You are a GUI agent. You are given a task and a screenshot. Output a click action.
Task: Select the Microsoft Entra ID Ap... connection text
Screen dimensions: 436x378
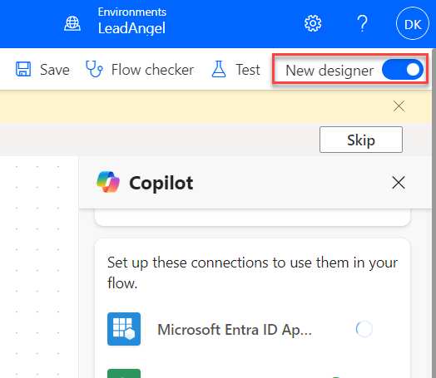pyautogui.click(x=235, y=330)
